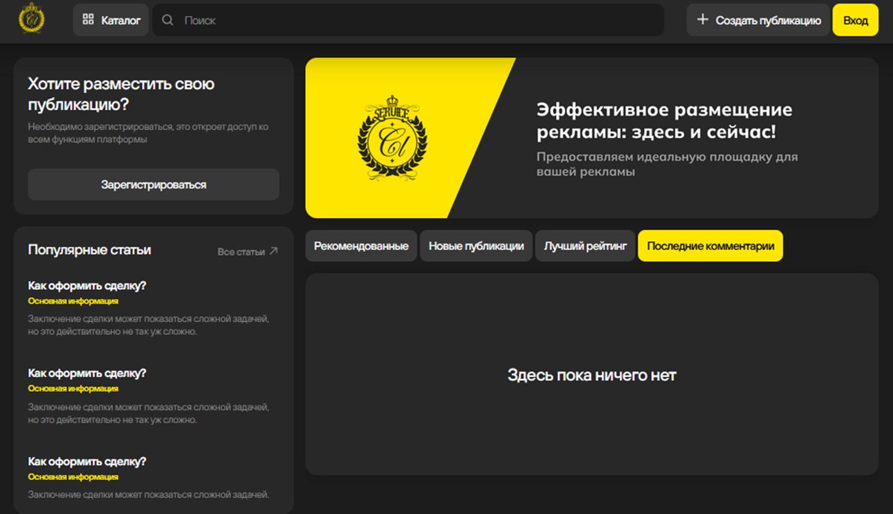Viewport: 893px width, 514px height.
Task: Click the crest logo in the top-left header
Action: click(x=31, y=19)
